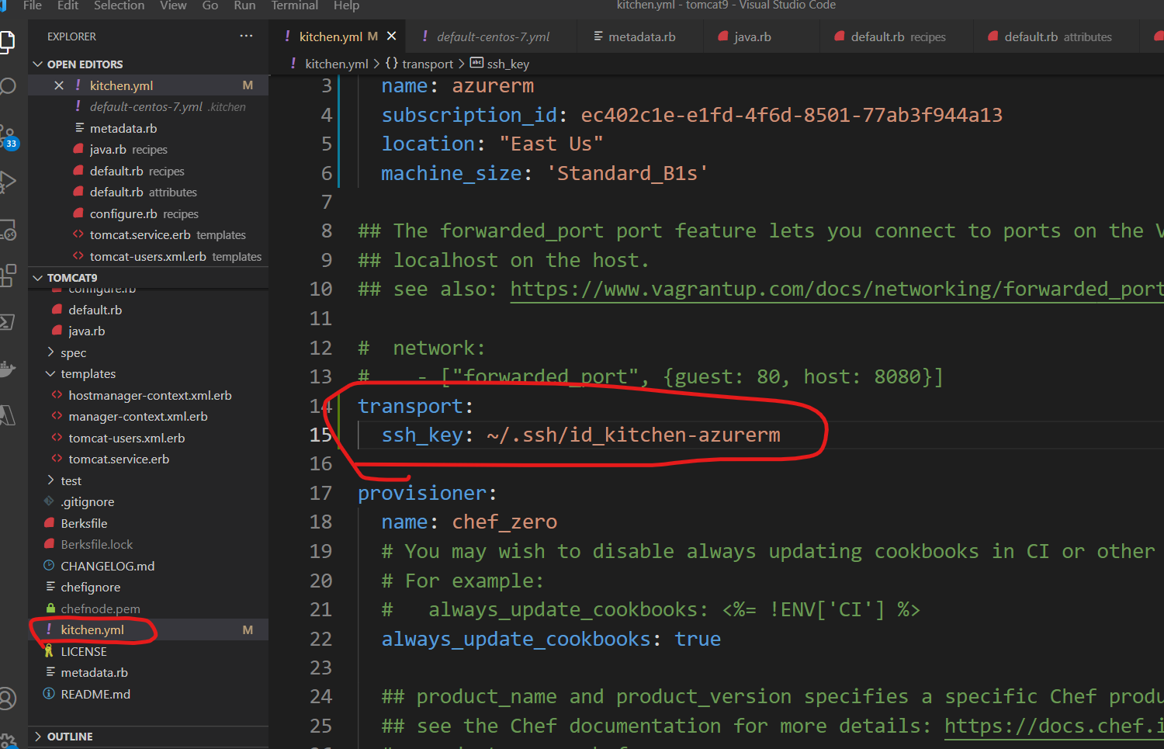The image size is (1164, 749).
Task: Switch to the default.rb recipes tab
Action: click(898, 36)
